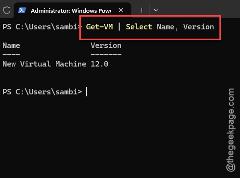This screenshot has width=240, height=178.
Task: Click the Version column header in output
Action: (x=106, y=45)
